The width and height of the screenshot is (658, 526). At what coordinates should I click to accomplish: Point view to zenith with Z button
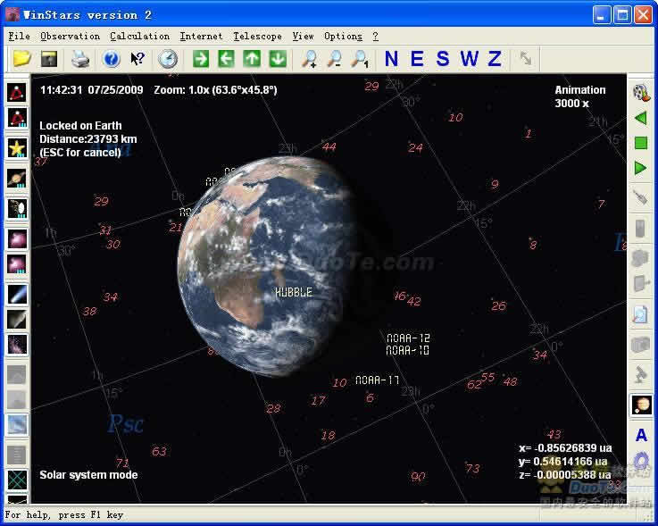pyautogui.click(x=495, y=60)
